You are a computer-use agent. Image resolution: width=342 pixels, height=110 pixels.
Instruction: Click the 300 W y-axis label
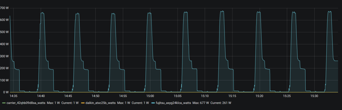4,56
